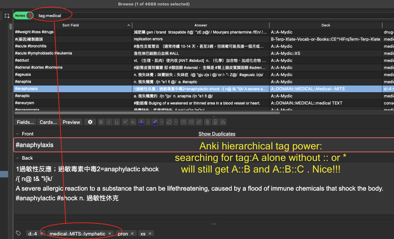
Task: Collapse the Back field
Action: [x=17, y=158]
